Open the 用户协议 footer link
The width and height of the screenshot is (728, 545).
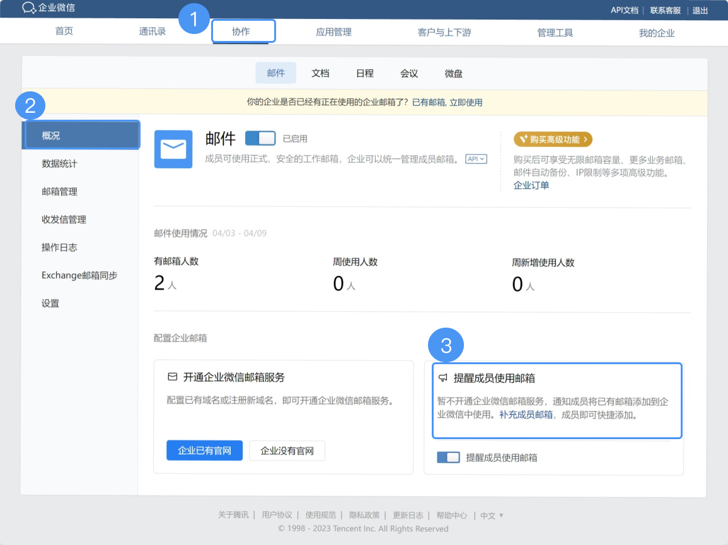coord(277,515)
